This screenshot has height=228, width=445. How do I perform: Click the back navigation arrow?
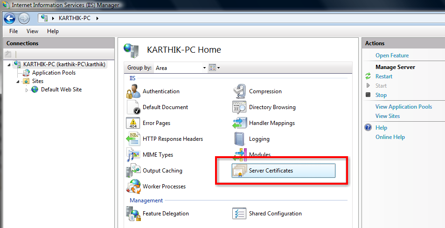[10, 19]
